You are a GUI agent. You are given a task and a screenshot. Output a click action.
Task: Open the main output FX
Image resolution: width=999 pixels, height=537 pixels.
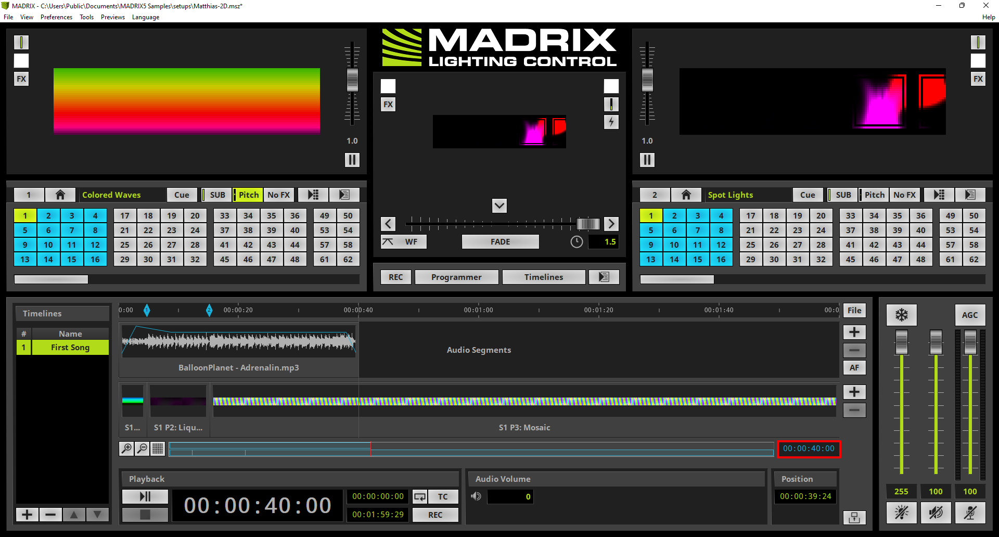click(x=388, y=105)
